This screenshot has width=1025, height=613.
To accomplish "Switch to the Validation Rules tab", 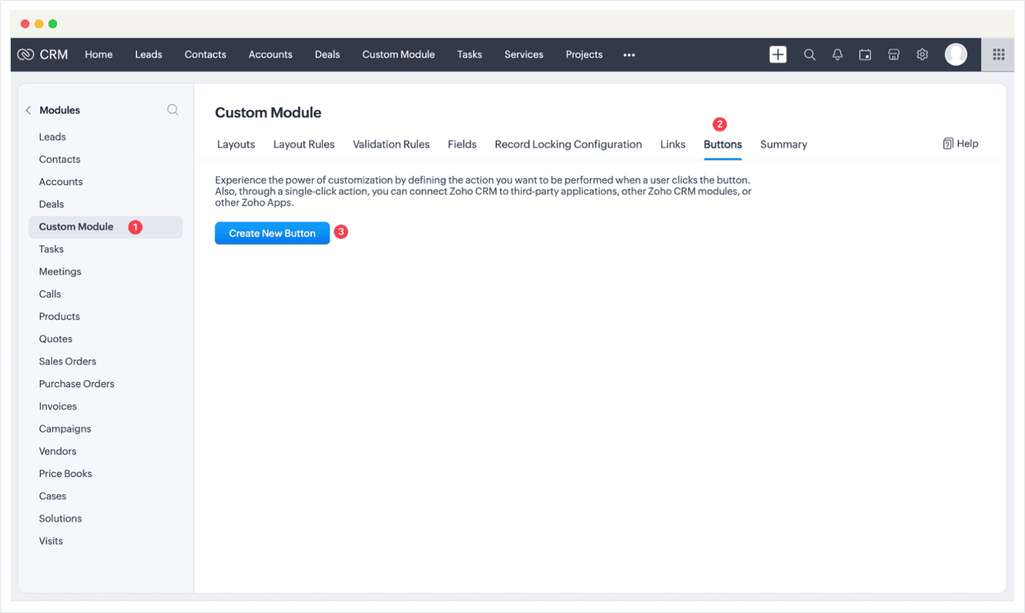I will point(391,144).
